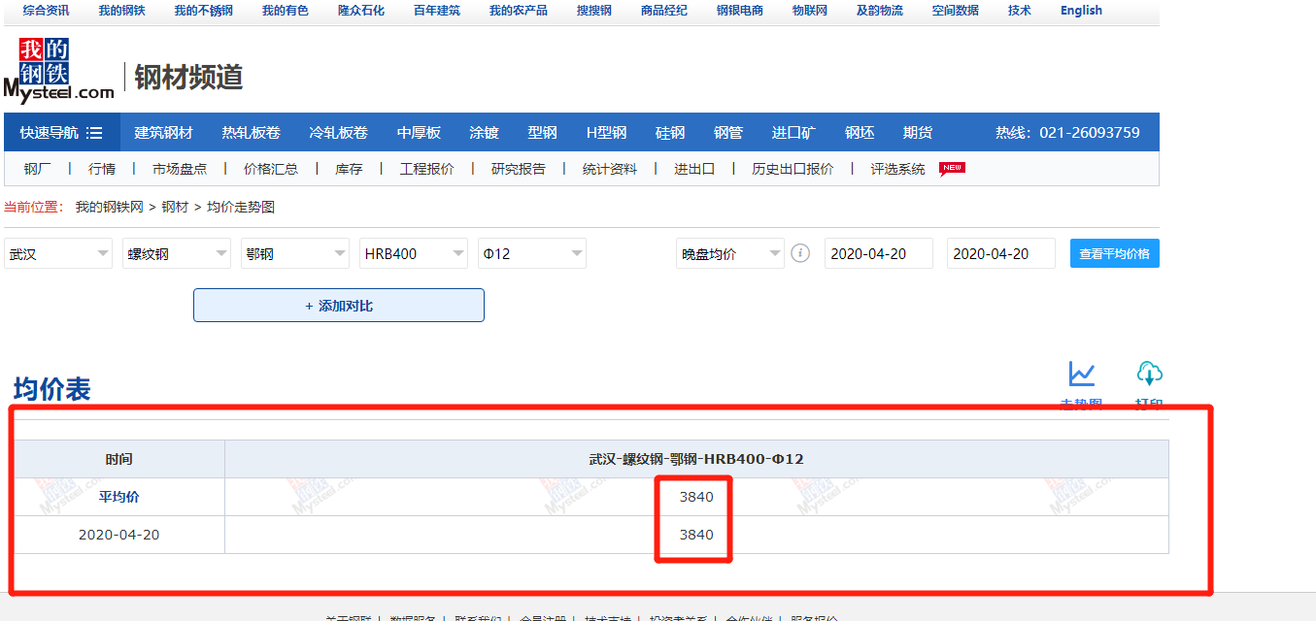This screenshot has height=621, width=1316.
Task: Go to 研究报告 sub-menu link
Action: [x=519, y=169]
